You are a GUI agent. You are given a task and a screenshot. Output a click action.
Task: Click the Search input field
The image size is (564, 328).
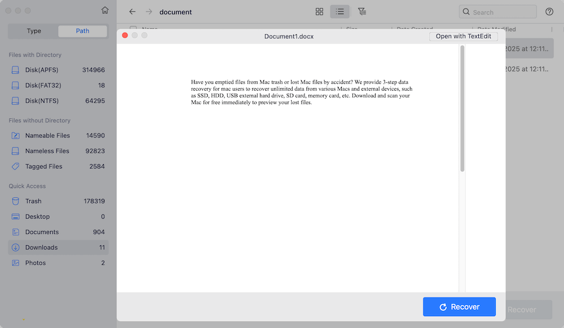tap(497, 11)
